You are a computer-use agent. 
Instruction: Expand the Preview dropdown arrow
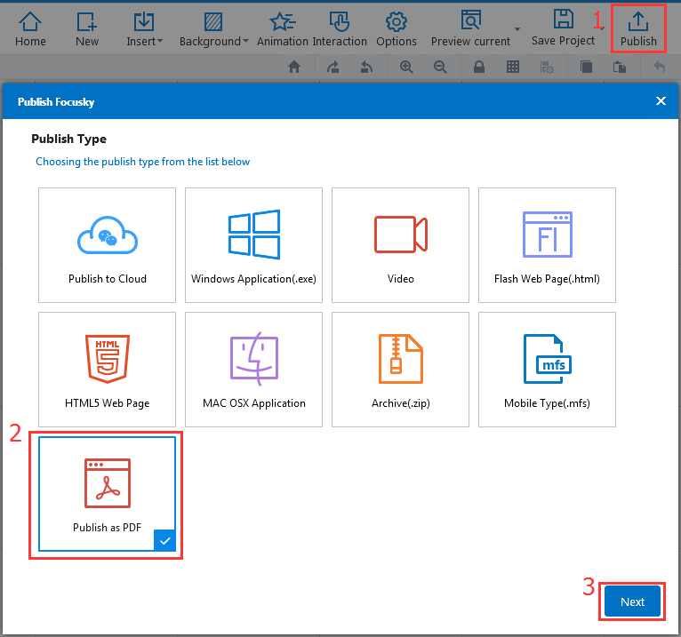point(517,29)
